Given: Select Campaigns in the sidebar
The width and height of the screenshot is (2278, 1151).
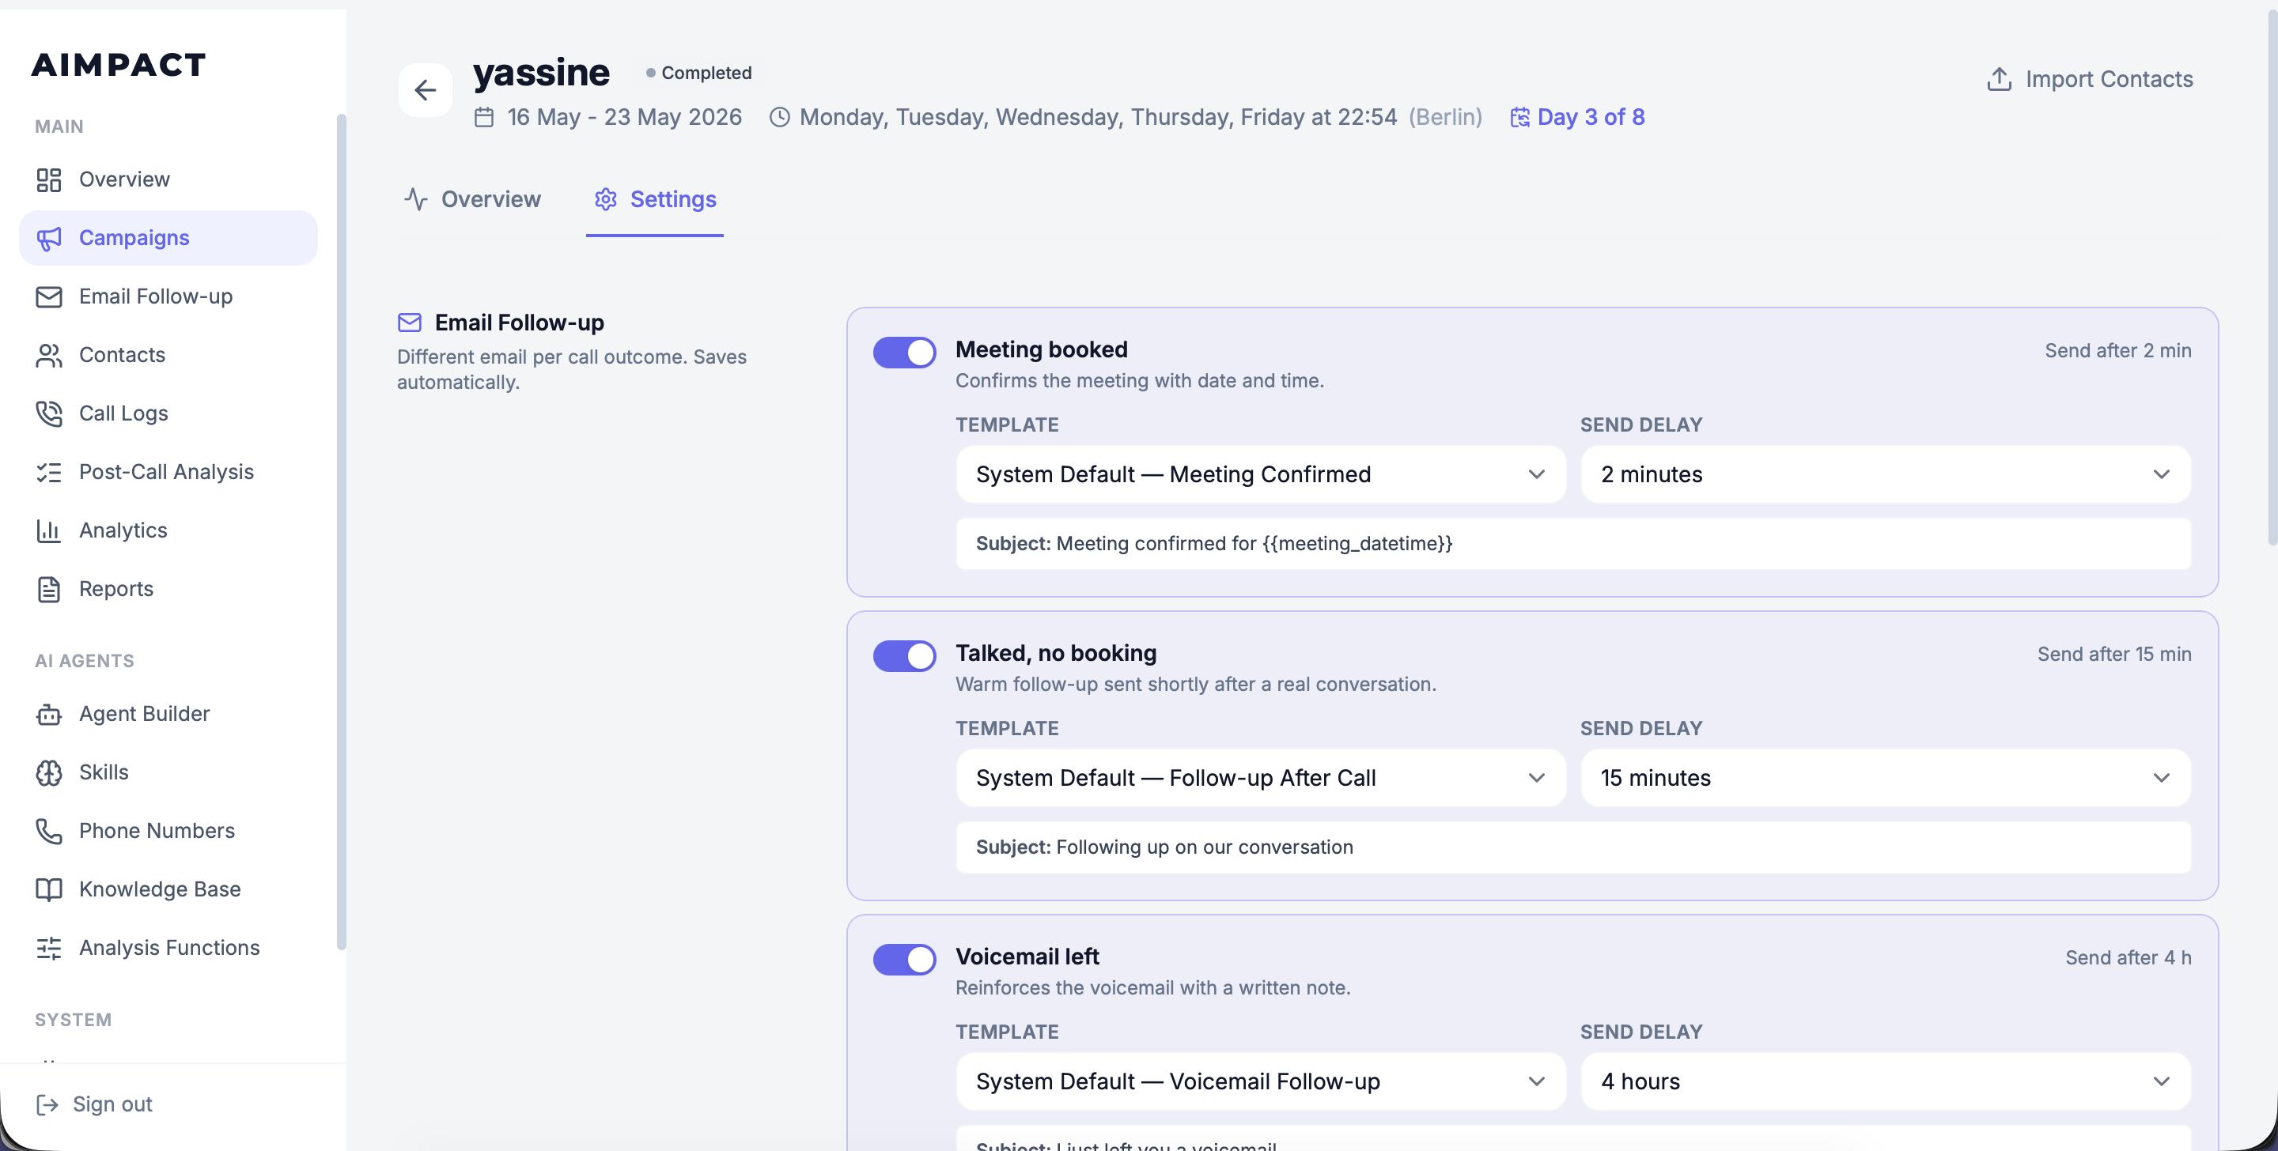Looking at the screenshot, I should tap(168, 238).
